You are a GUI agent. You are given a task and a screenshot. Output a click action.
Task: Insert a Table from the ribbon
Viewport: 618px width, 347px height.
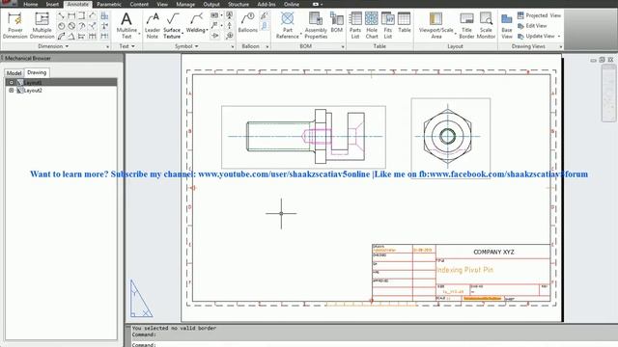(x=405, y=23)
